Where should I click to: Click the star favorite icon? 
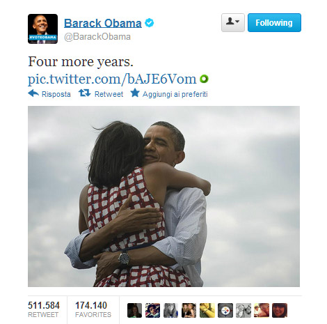click(x=135, y=93)
